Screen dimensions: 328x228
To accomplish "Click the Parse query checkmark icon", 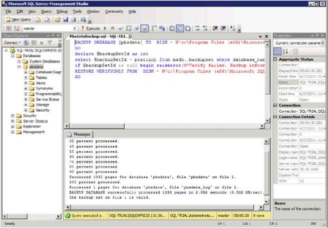I will [121, 29].
